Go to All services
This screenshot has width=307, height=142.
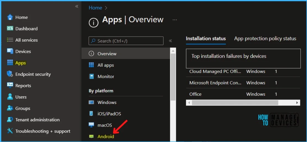pos(27,40)
